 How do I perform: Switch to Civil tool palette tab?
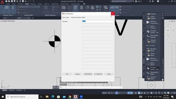pyautogui.click(x=144, y=54)
